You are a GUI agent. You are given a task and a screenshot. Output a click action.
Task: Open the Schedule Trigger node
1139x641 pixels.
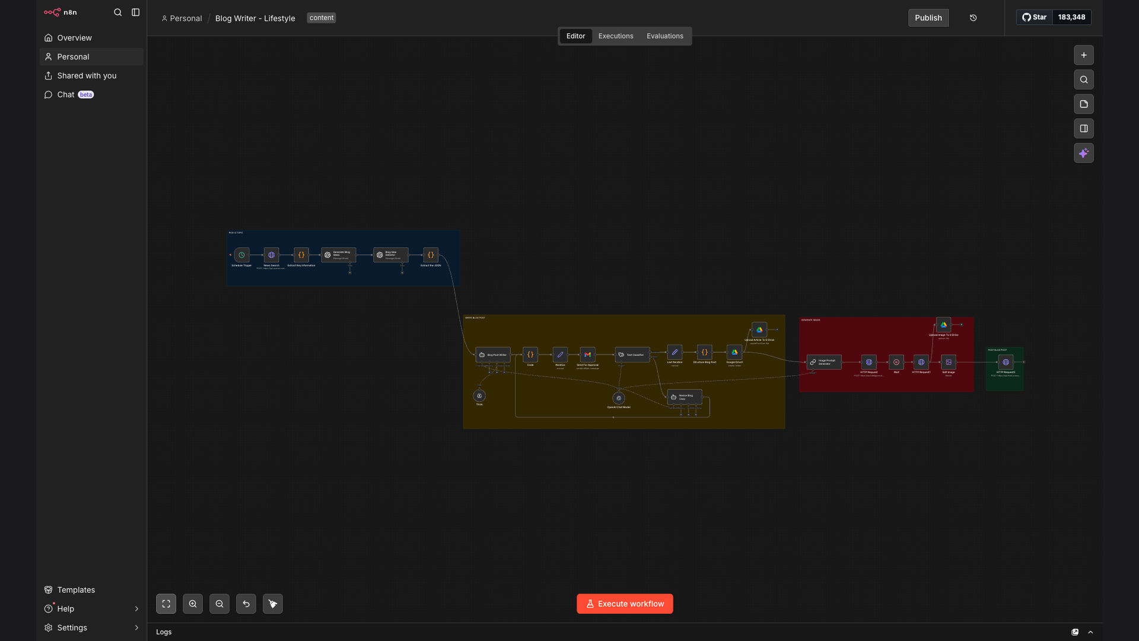coord(241,255)
